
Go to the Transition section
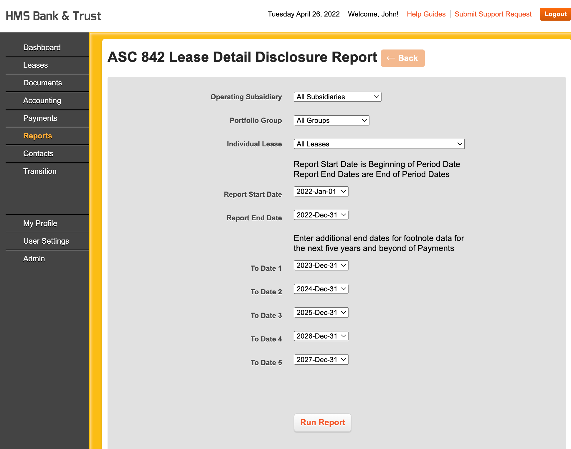[40, 171]
